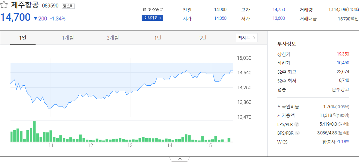
Task: Click the tallest green volume bar
Action: (x=34, y=131)
